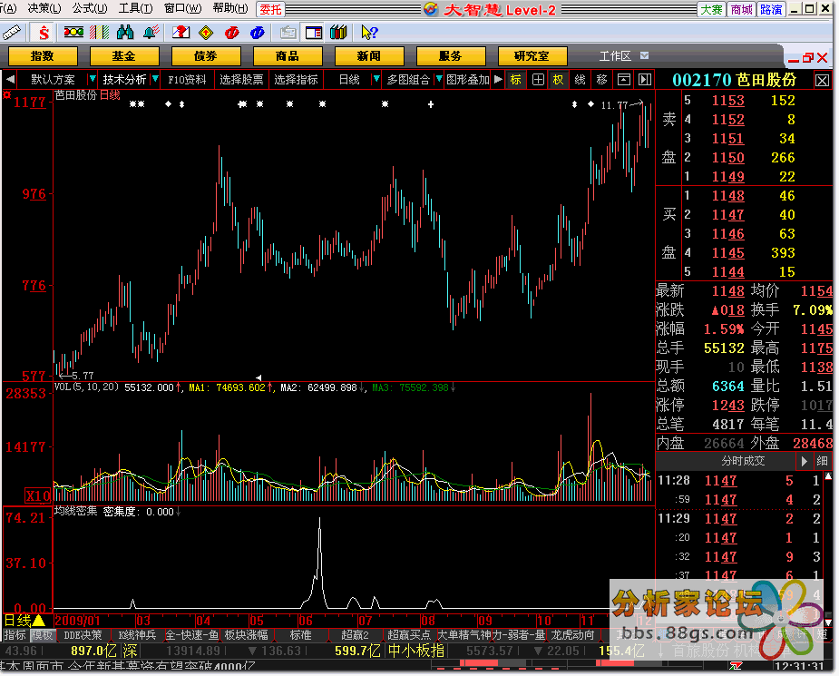
Task: Open the 公式(U) menu
Action: [90, 8]
